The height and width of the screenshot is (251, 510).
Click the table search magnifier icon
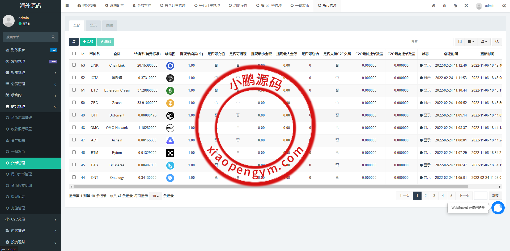point(497,42)
